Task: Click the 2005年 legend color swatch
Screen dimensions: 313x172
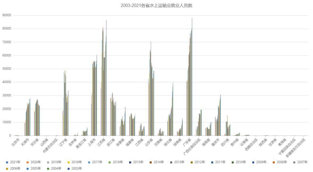Action: click(28, 169)
